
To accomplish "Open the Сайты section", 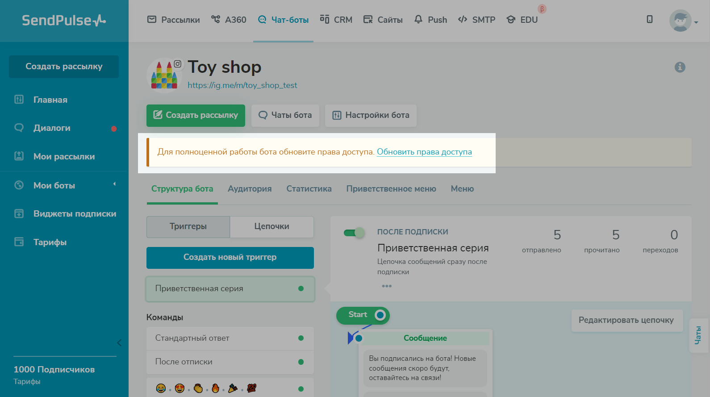I will 383,20.
